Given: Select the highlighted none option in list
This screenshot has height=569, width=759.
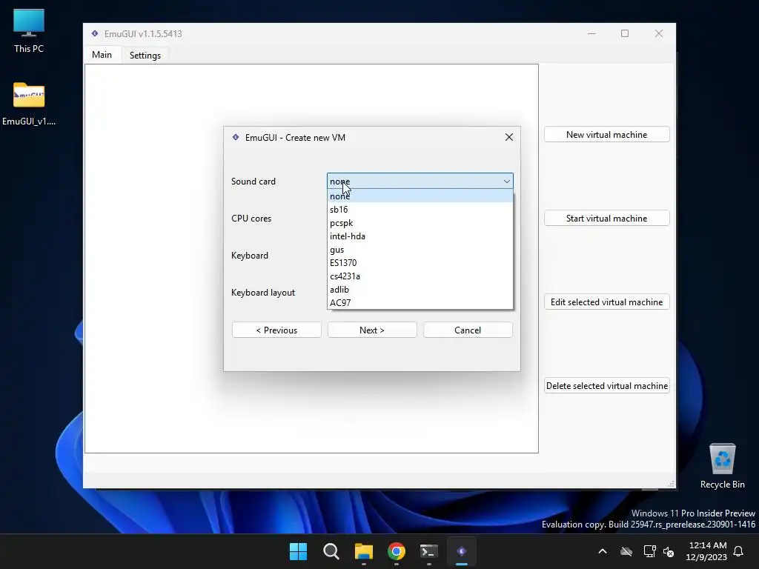Looking at the screenshot, I should point(420,196).
